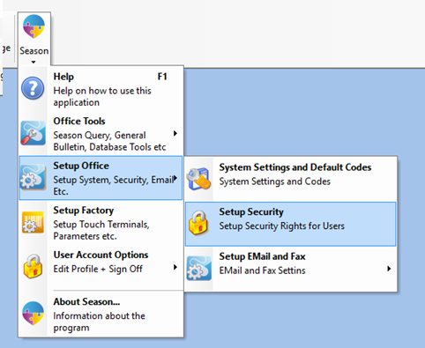
Task: Click the About Season puzzle-heart icon
Action: tap(34, 313)
